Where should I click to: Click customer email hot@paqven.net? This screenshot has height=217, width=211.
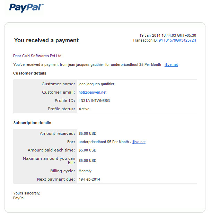click(93, 92)
